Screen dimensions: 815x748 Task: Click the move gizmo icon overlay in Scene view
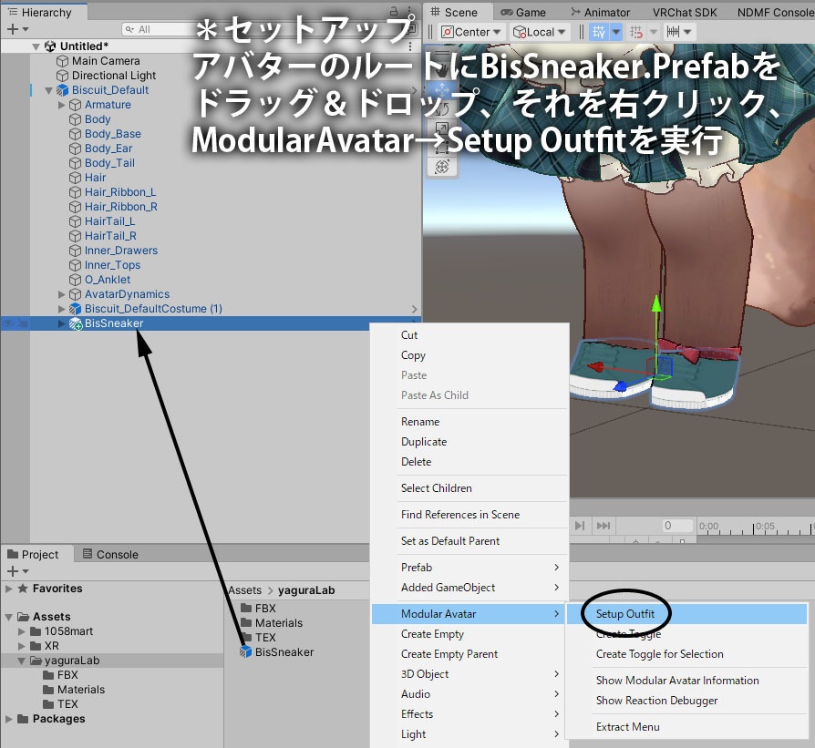[x=442, y=89]
